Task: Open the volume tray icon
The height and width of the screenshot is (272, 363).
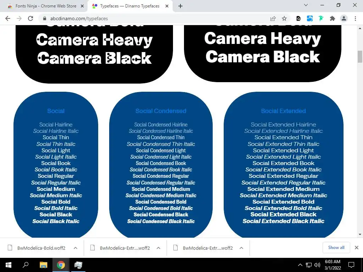Action: click(317, 265)
